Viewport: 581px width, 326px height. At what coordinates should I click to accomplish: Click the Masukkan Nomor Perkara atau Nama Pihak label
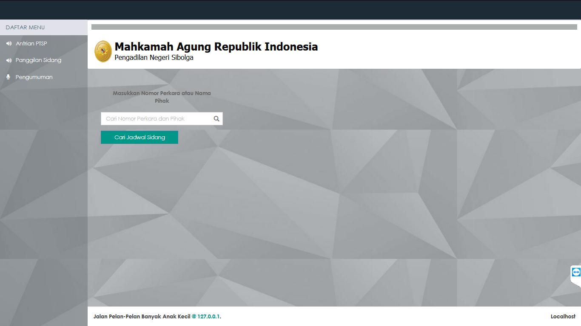click(162, 97)
